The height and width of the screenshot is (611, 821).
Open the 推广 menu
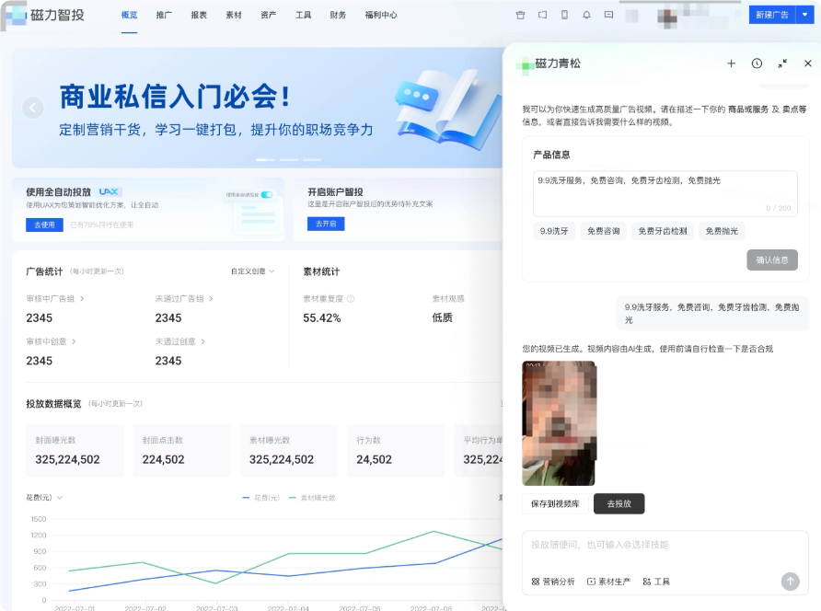pos(164,16)
